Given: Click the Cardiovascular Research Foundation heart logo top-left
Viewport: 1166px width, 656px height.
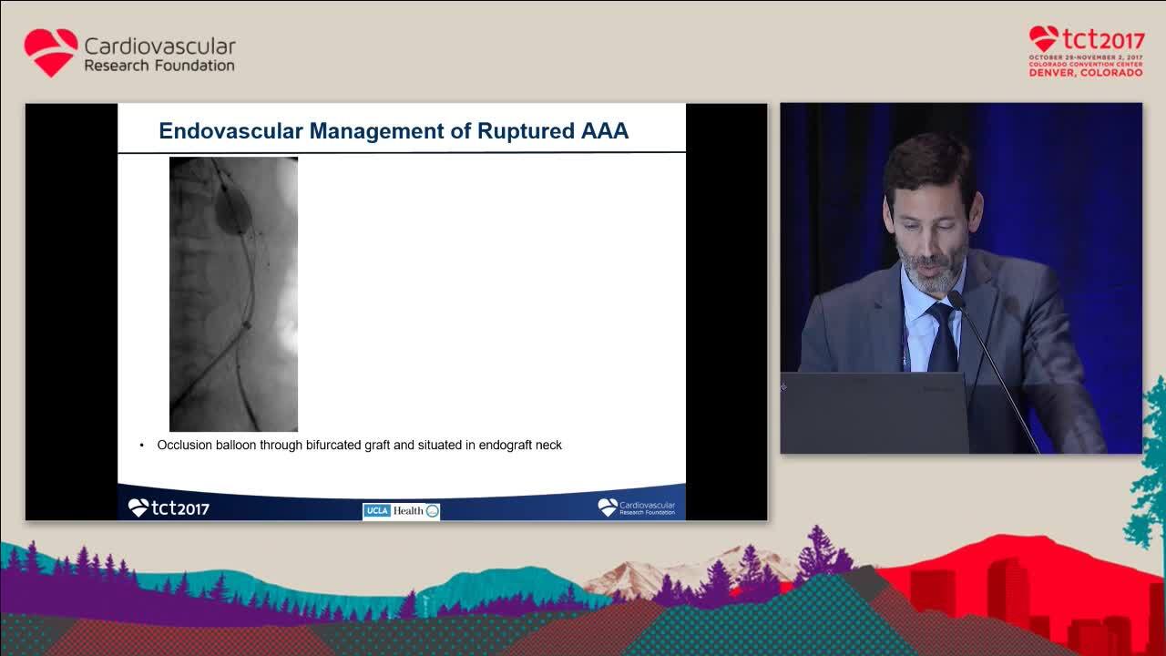Looking at the screenshot, I should click(x=51, y=52).
